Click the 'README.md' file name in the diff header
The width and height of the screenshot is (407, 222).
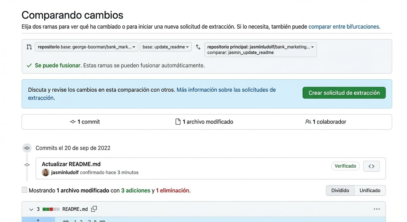75,209
